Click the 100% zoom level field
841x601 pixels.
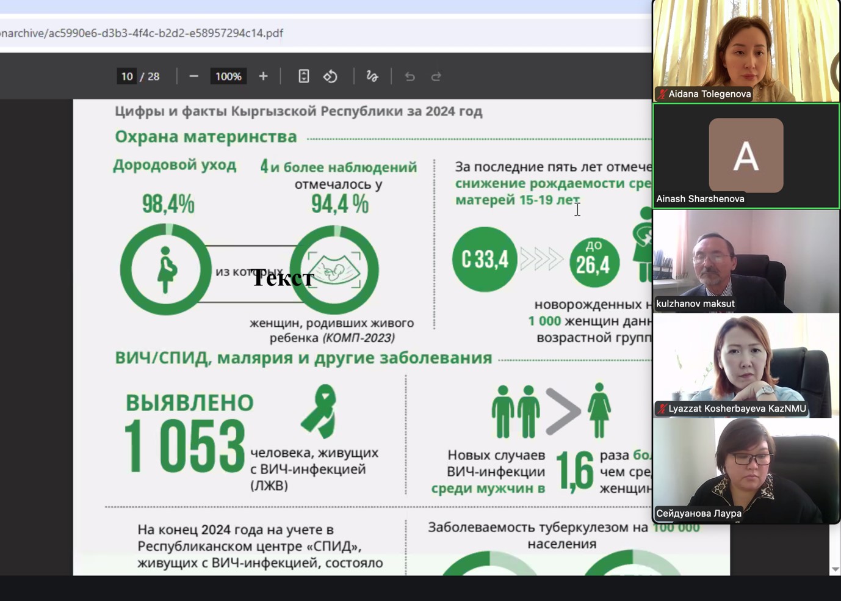(x=228, y=76)
